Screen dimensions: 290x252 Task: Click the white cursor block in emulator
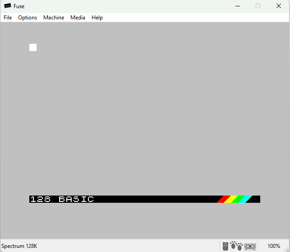pos(33,47)
